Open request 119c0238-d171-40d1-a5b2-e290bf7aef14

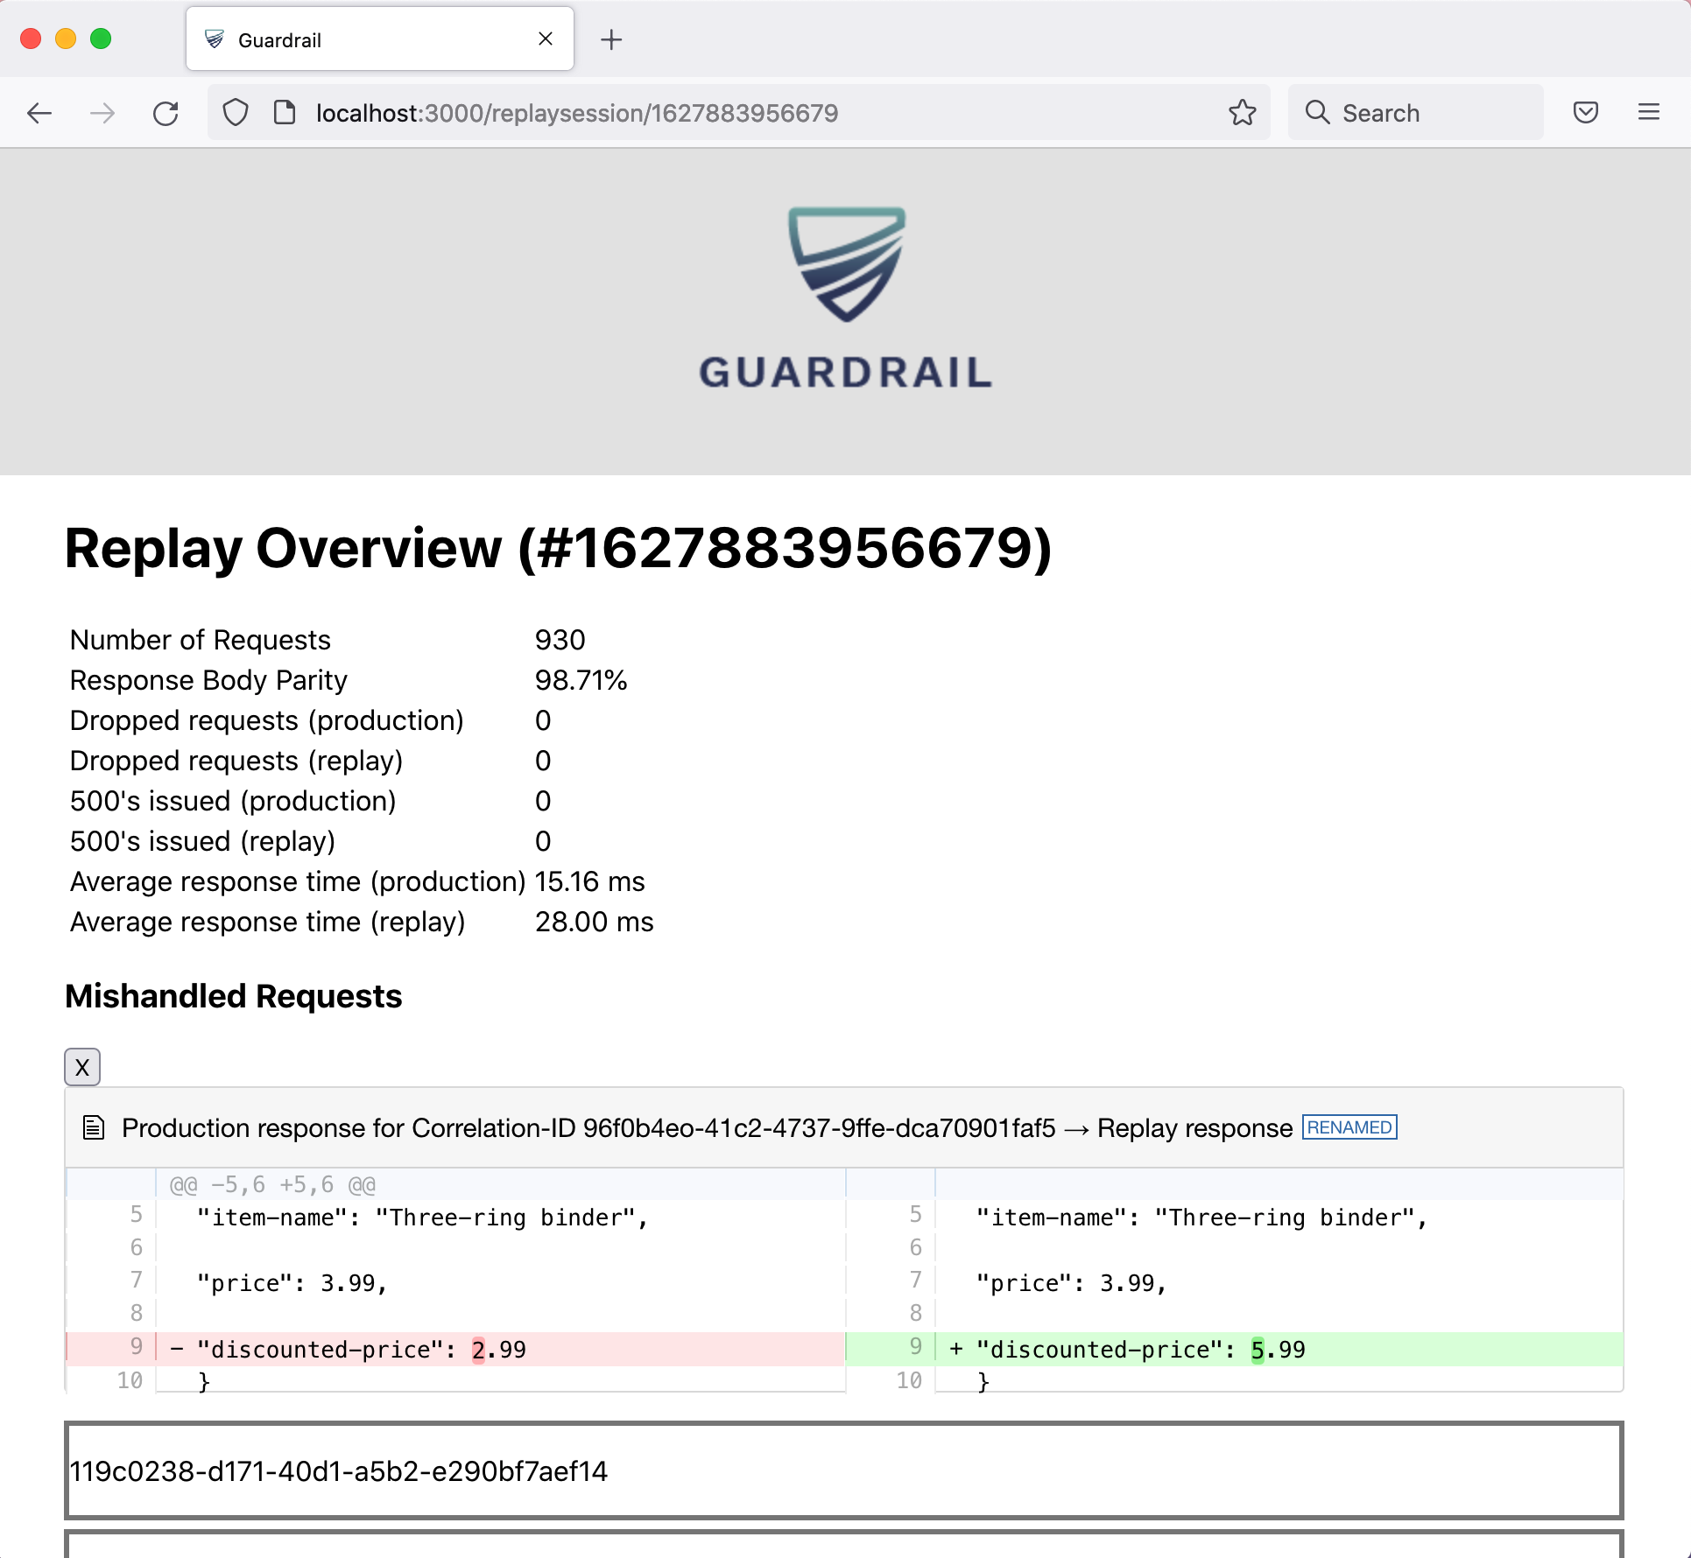pos(338,1471)
